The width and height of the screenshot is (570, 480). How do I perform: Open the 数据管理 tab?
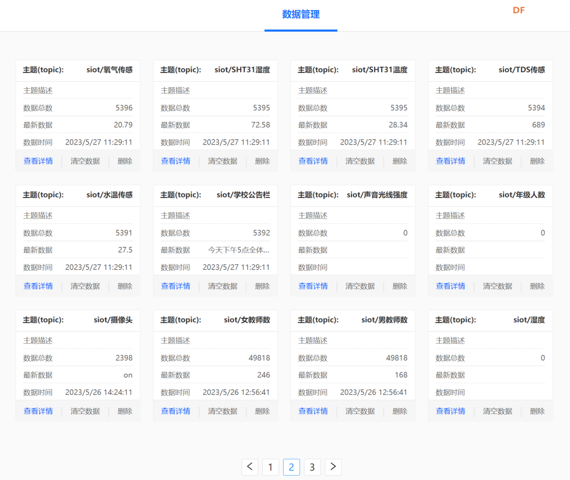click(x=301, y=15)
